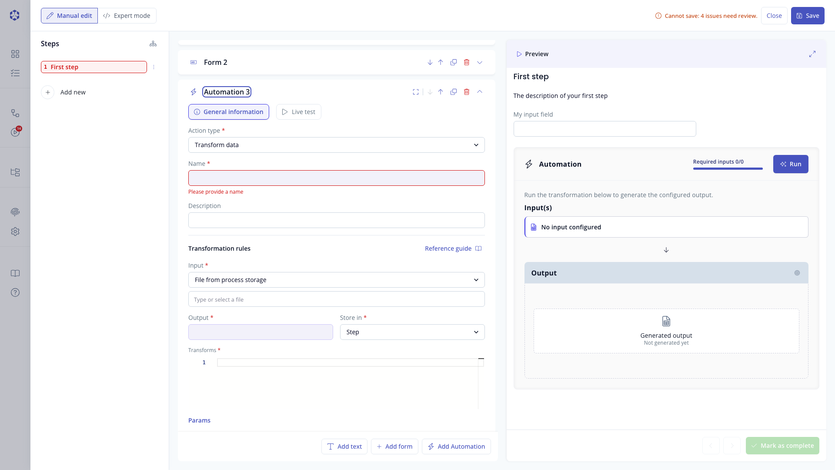Select General information tab

tap(229, 112)
